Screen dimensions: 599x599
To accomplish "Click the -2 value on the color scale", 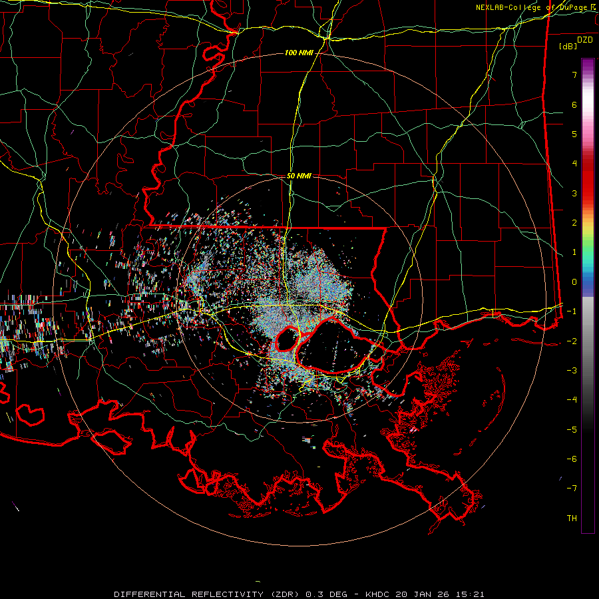I will click(x=572, y=341).
